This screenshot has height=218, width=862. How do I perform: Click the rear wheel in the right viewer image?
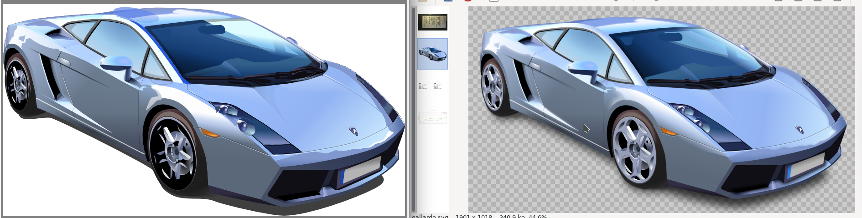coord(493,86)
